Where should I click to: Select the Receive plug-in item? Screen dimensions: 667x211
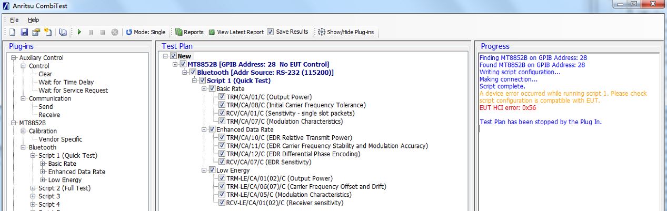click(x=49, y=115)
